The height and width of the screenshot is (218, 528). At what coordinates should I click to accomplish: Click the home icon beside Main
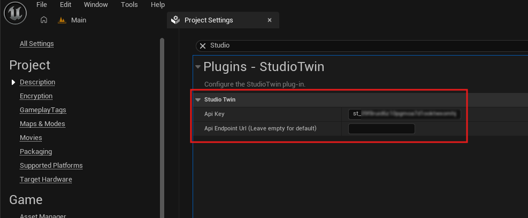[x=43, y=20]
